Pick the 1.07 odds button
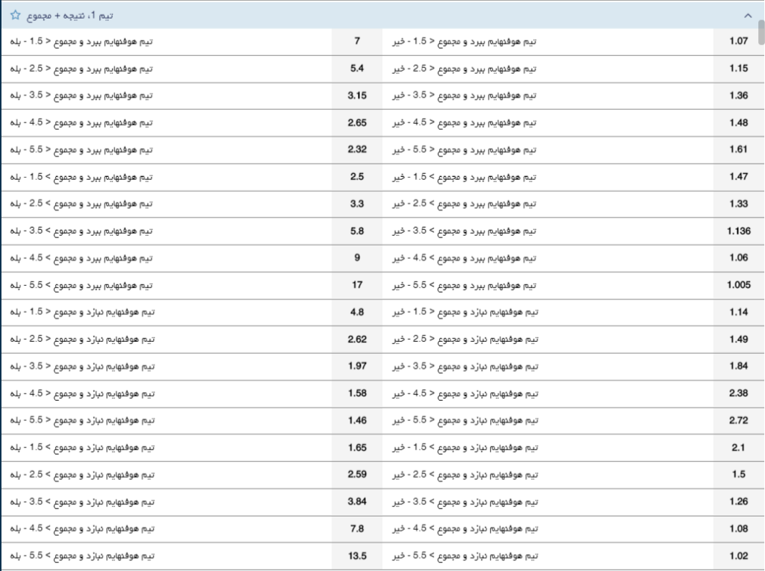765x571 pixels. 738,42
